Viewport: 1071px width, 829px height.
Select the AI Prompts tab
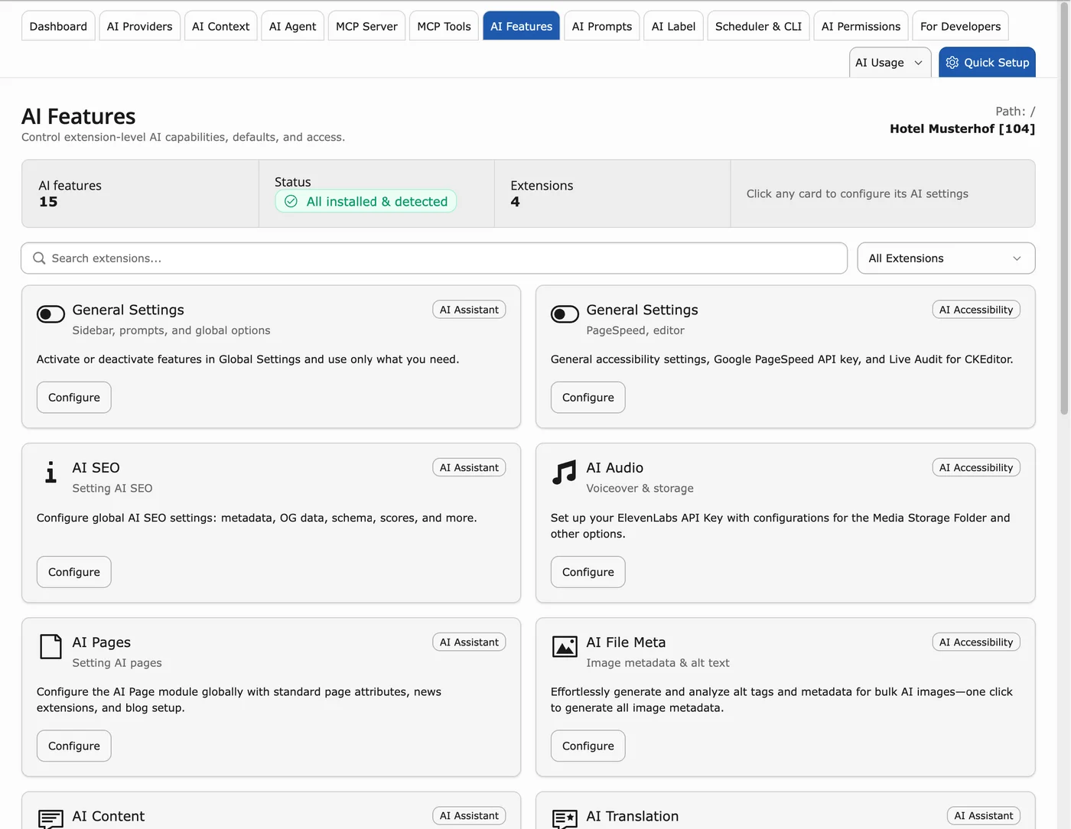(602, 26)
